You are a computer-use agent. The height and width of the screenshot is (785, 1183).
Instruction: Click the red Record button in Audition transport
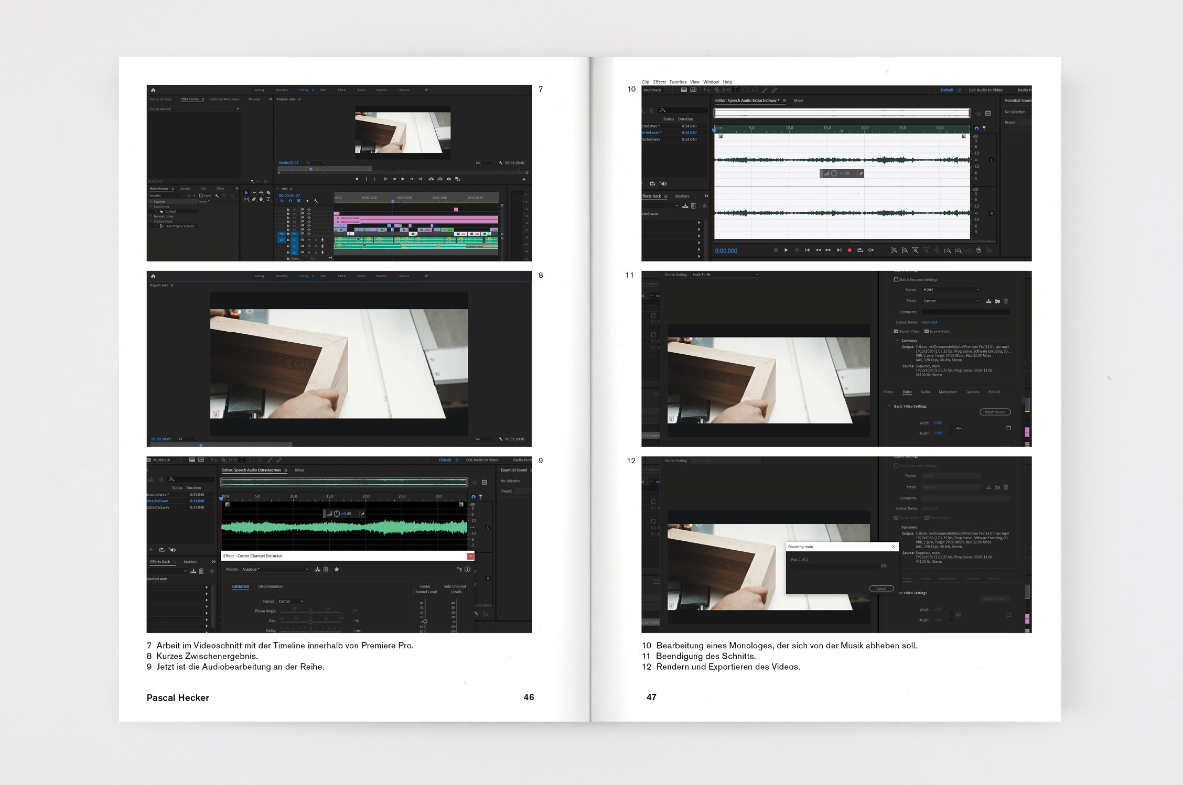coord(849,250)
